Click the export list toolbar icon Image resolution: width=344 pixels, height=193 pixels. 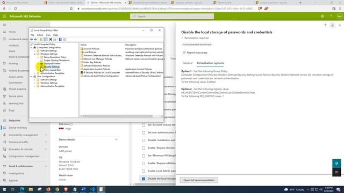55,39
